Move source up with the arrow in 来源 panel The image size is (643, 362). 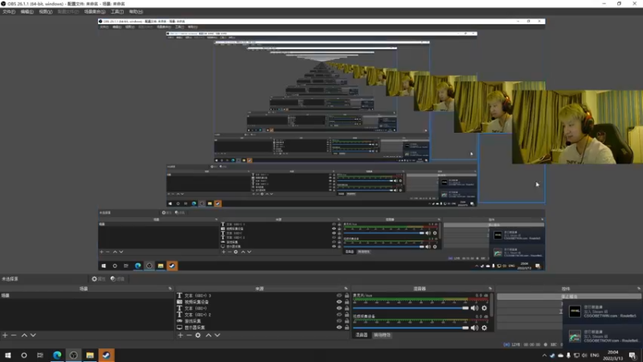pyautogui.click(x=208, y=335)
